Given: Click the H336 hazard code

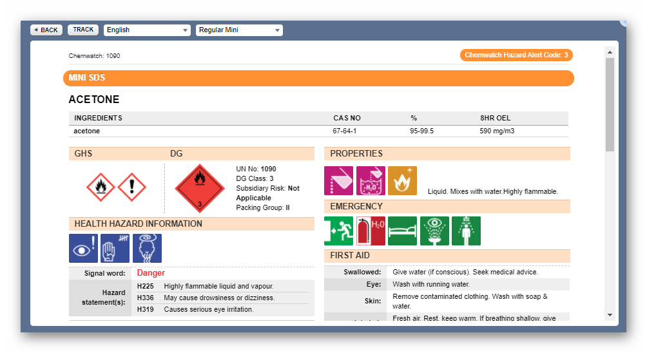Looking at the screenshot, I should pyautogui.click(x=145, y=298).
